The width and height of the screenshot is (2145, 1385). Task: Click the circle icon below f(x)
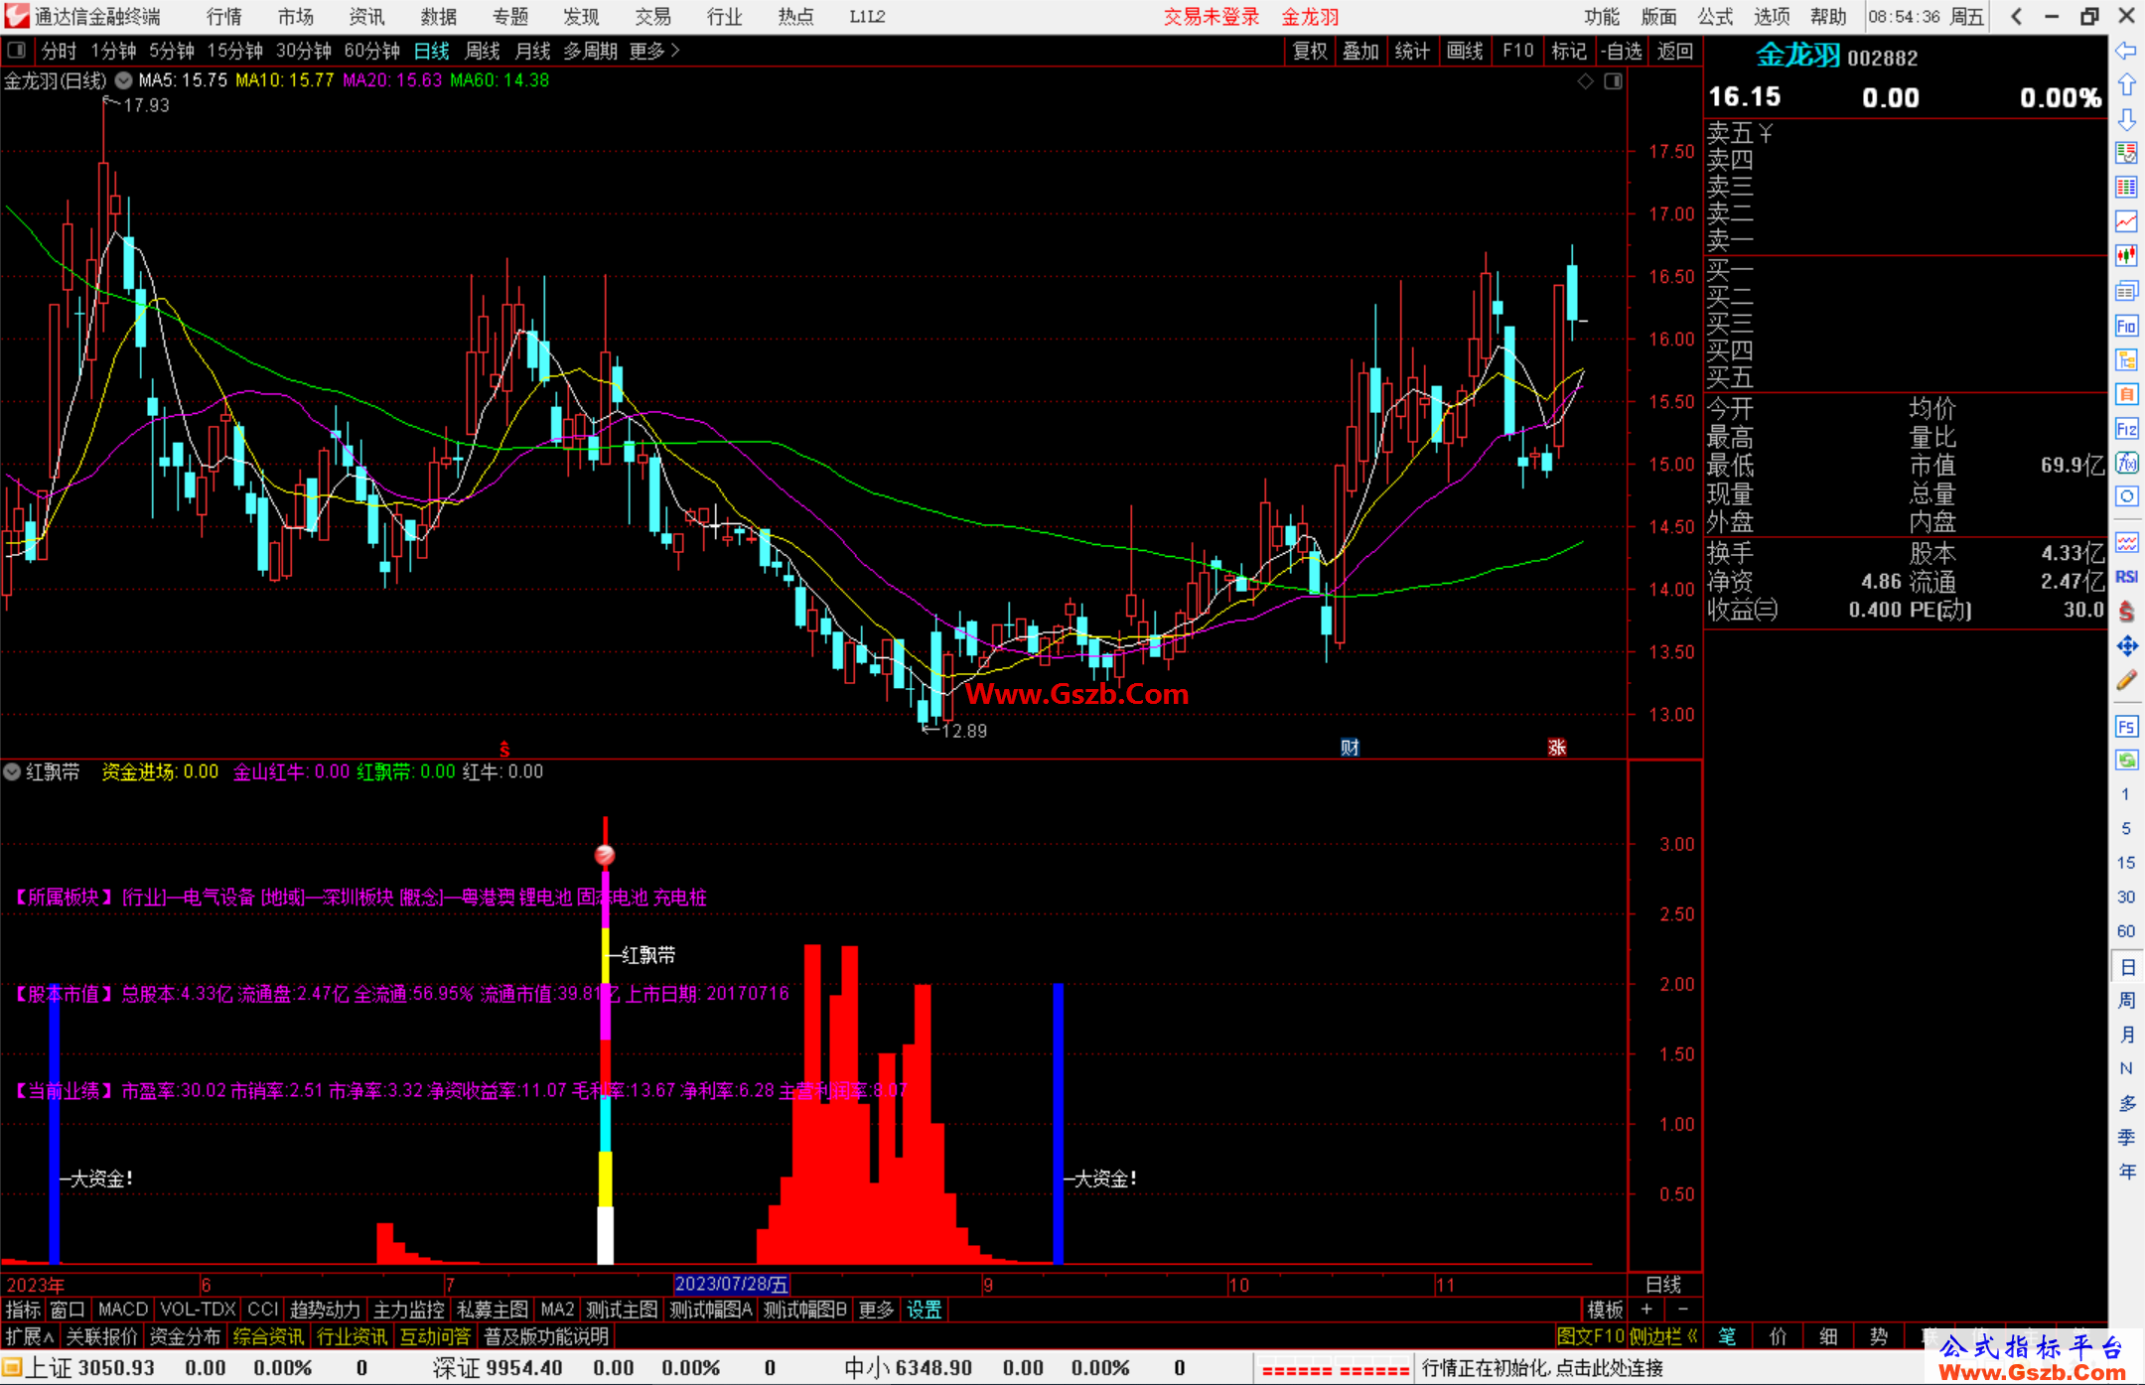(x=2126, y=496)
